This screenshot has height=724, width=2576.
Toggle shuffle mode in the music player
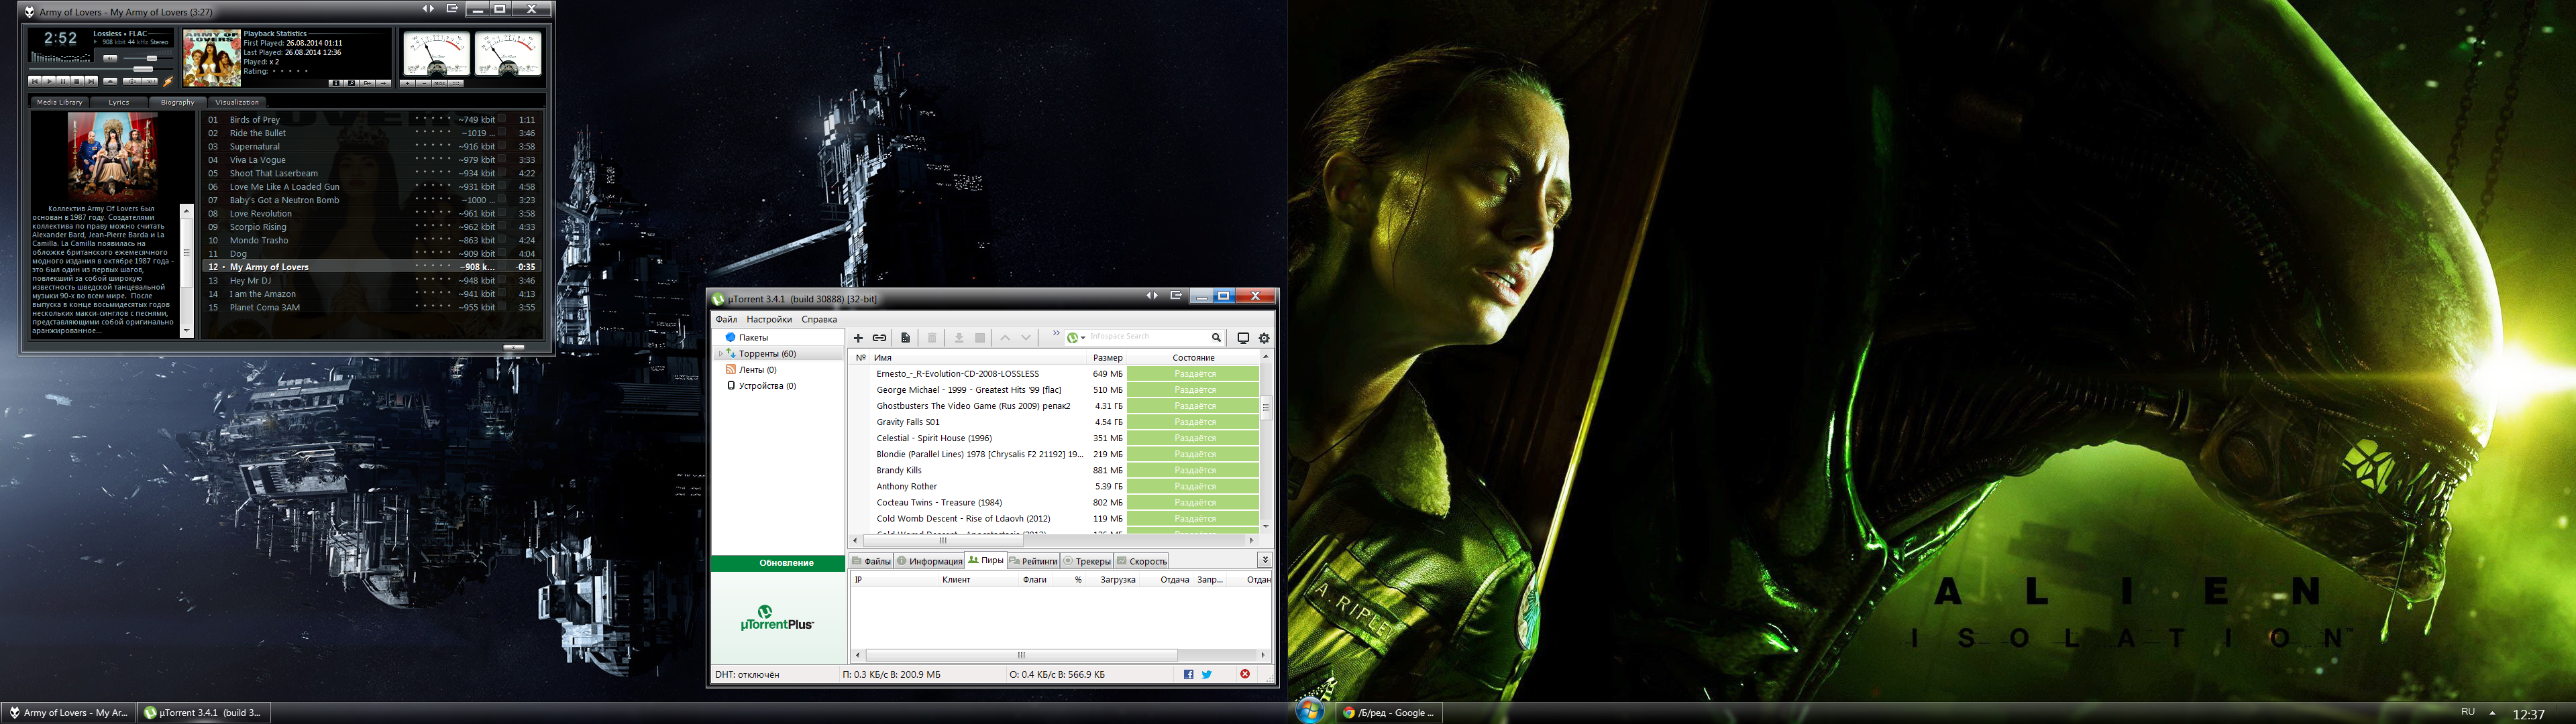133,82
